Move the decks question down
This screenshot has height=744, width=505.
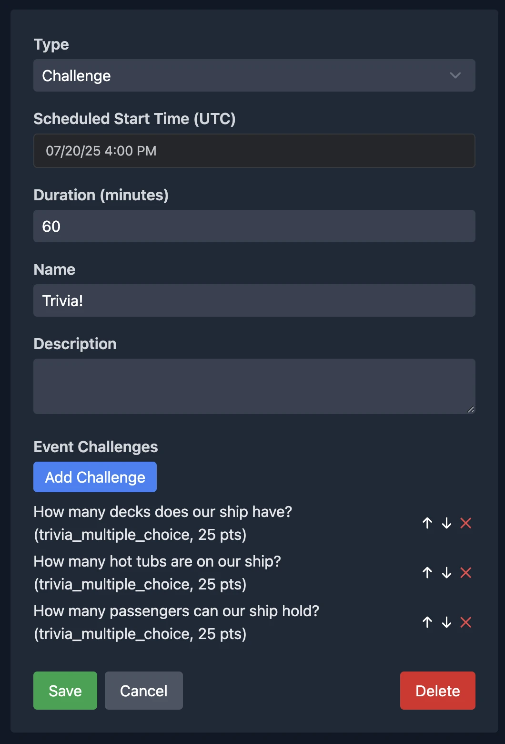click(446, 523)
